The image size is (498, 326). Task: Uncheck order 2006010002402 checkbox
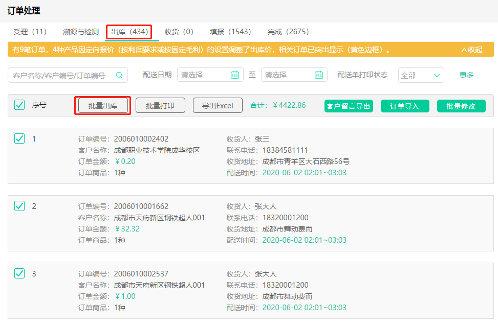coord(18,138)
